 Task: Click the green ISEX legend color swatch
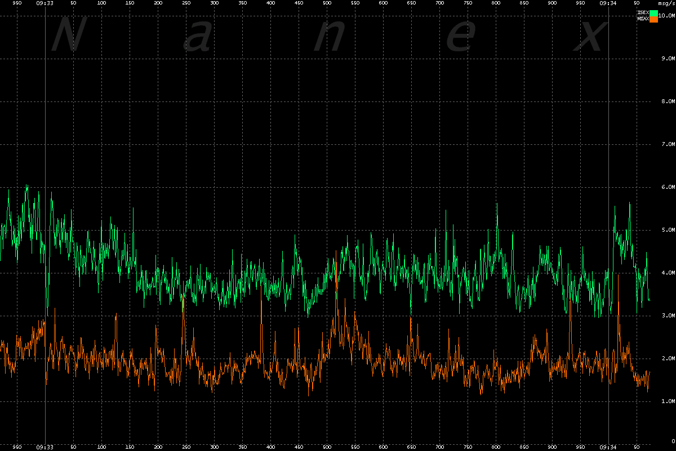coord(653,13)
